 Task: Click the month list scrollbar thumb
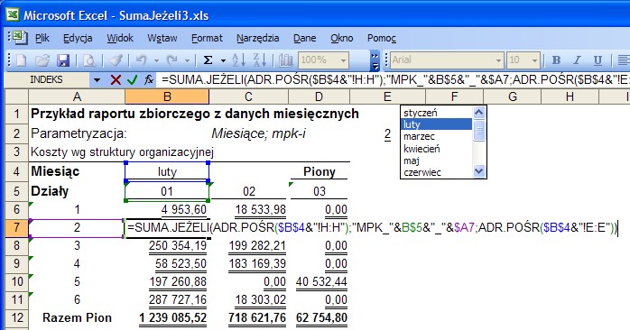479,130
